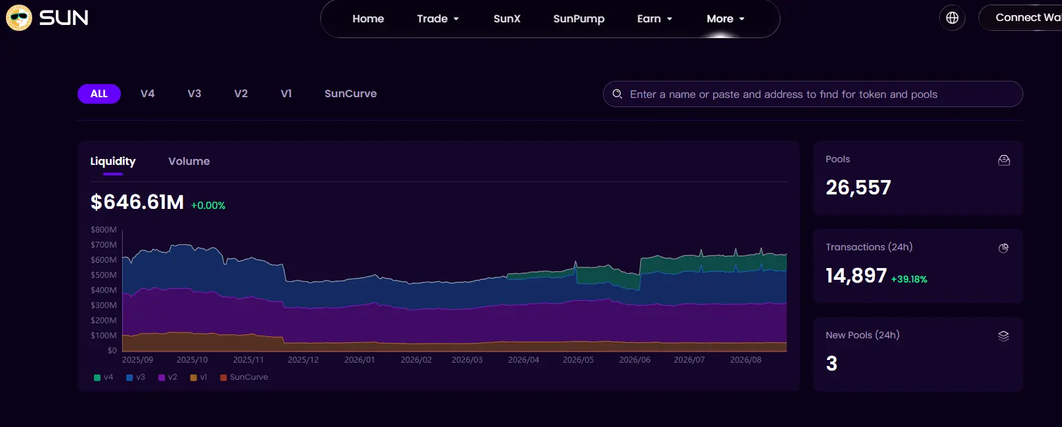Click the New Pools value 3

(831, 364)
